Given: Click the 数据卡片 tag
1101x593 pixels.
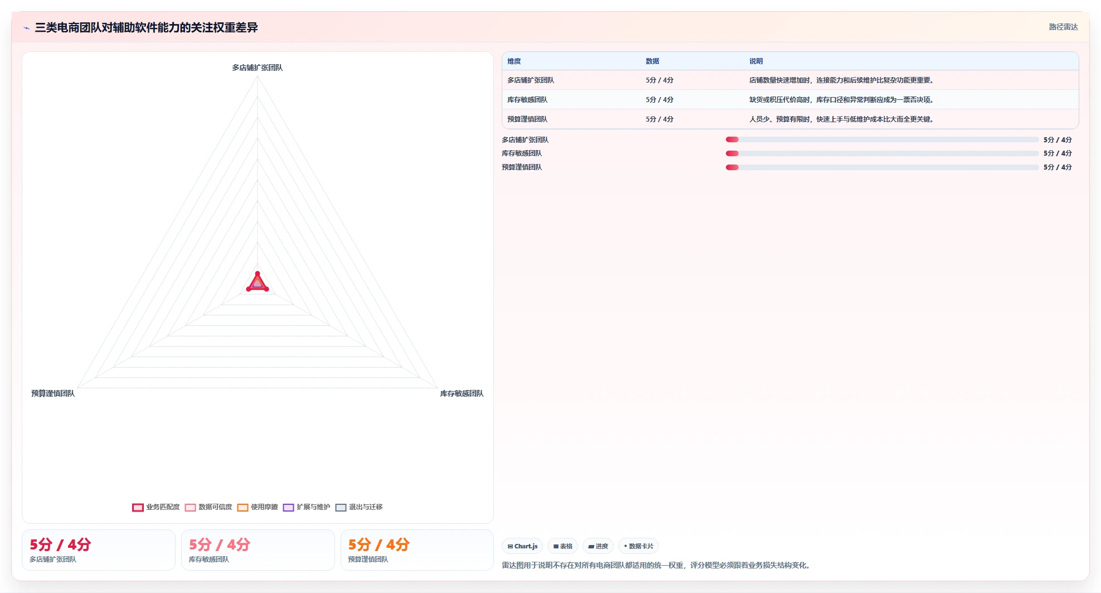Looking at the screenshot, I should tap(638, 546).
